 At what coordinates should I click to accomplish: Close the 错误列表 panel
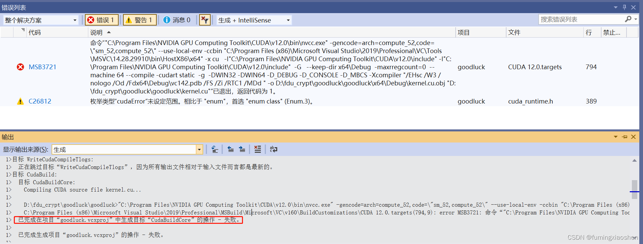point(633,7)
